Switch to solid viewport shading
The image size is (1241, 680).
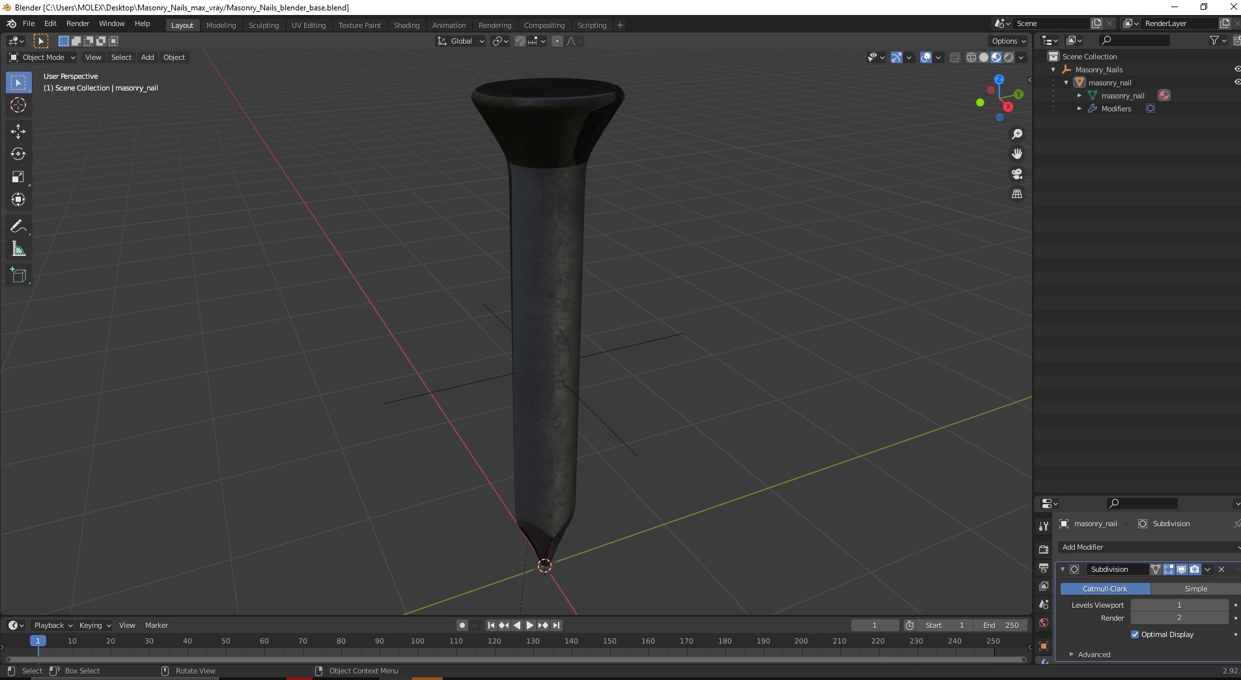[x=983, y=57]
